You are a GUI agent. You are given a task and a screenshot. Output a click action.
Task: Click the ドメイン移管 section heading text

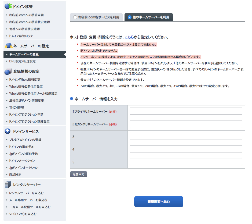23,7
